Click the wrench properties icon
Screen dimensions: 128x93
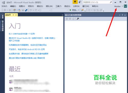click(78, 19)
